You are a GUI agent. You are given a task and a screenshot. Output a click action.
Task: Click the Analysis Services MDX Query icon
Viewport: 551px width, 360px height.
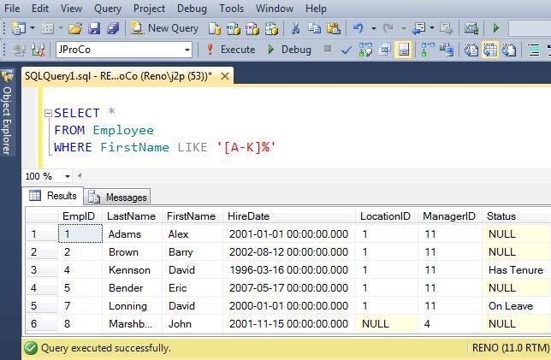[233, 28]
